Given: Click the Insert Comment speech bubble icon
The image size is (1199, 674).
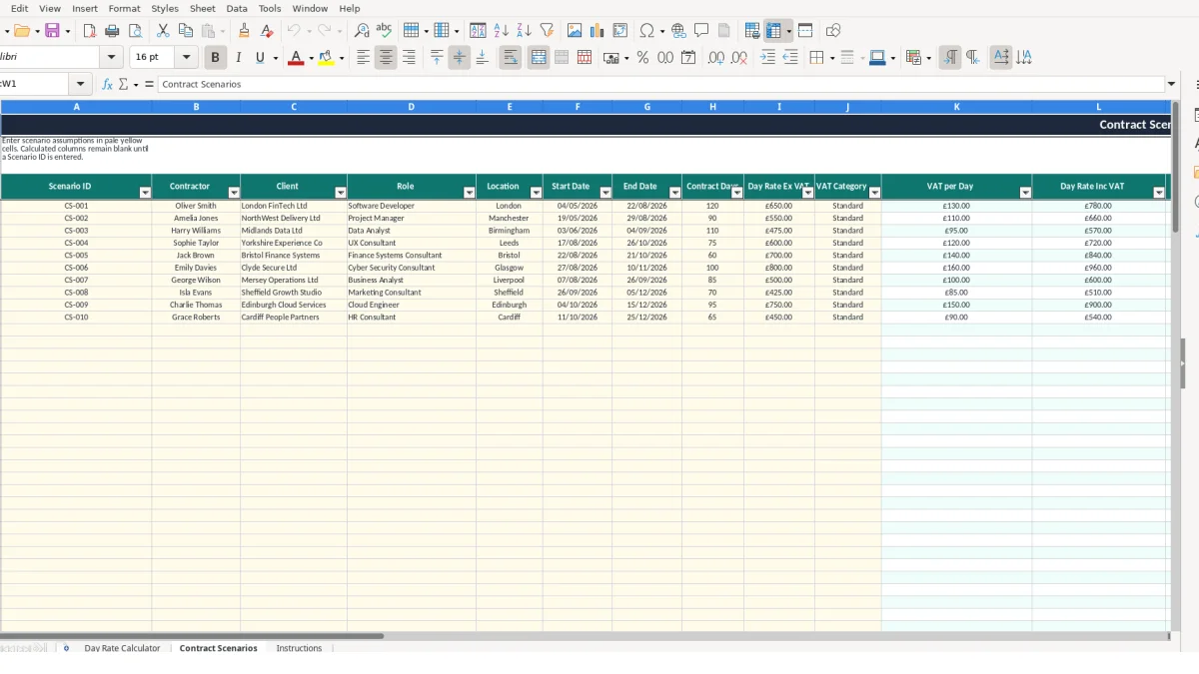Looking at the screenshot, I should click(701, 31).
